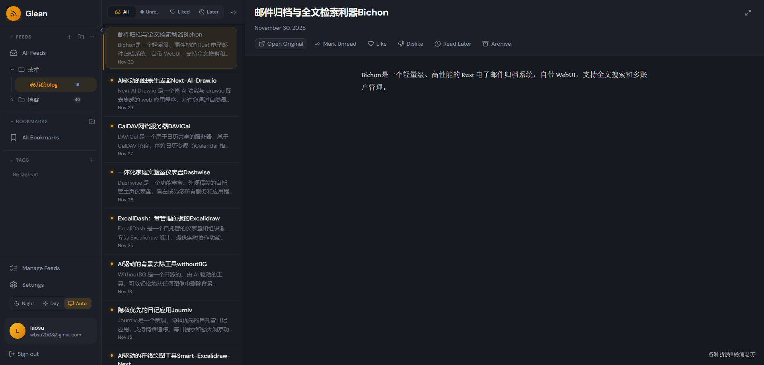Screen dimensions: 764x365
Task: Click the laosu user avatar
Action: pos(18,331)
